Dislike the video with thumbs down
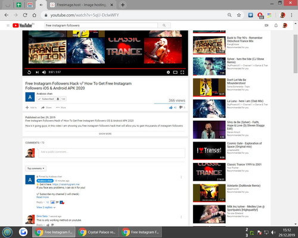This screenshot has height=238, width=298. point(181,108)
